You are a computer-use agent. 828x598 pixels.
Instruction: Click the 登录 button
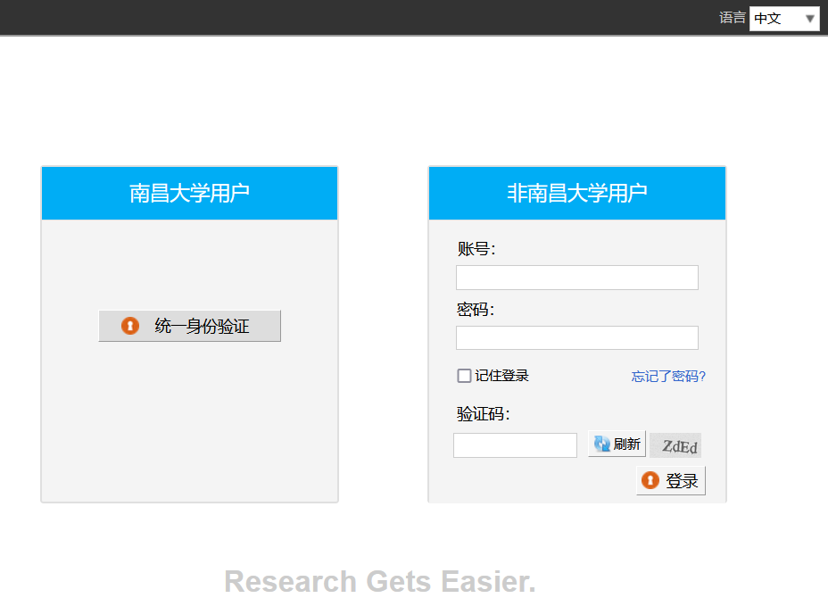[671, 481]
